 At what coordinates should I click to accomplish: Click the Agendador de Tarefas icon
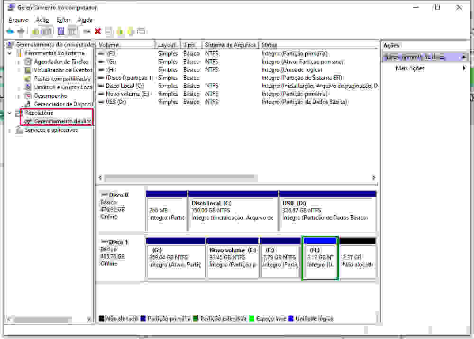(x=28, y=62)
